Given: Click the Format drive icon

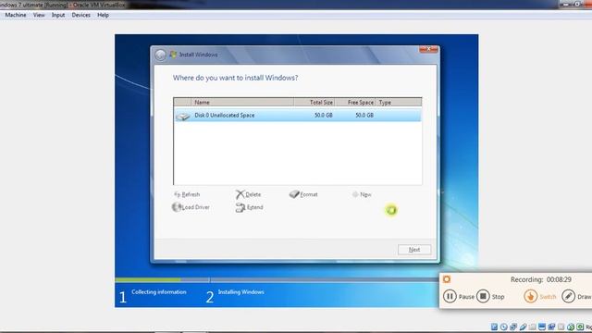Looking at the screenshot, I should [x=294, y=194].
